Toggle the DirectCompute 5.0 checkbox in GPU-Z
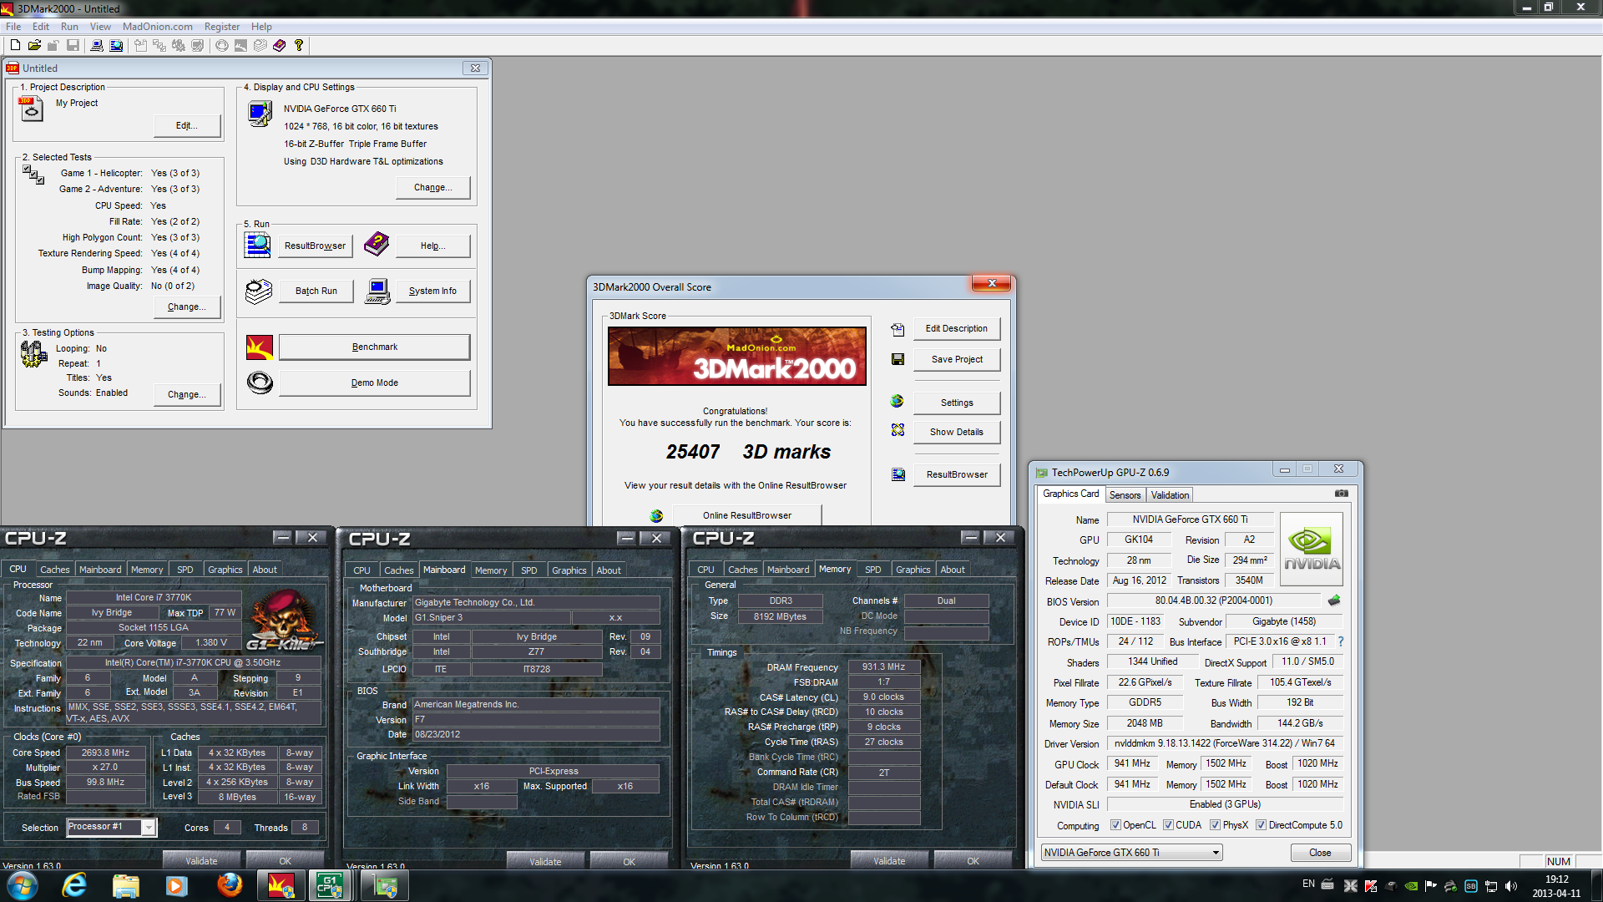This screenshot has height=902, width=1603. click(x=1261, y=825)
